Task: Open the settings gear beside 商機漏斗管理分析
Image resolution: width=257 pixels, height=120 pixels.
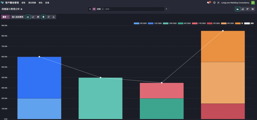Action: 22,9
